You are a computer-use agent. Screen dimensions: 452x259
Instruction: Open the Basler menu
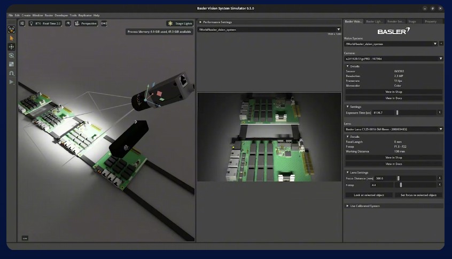[49, 15]
